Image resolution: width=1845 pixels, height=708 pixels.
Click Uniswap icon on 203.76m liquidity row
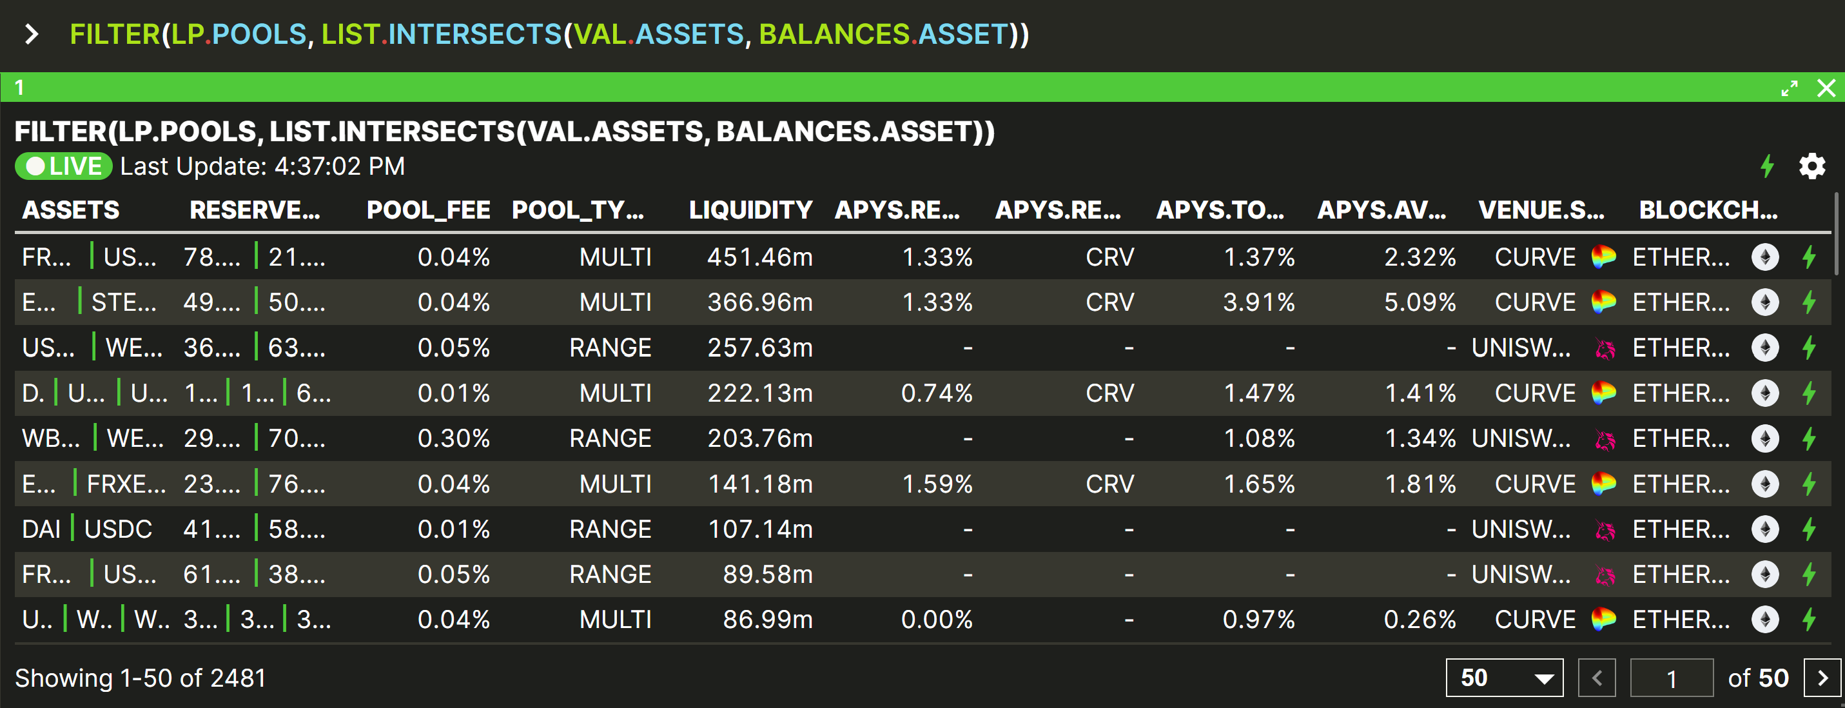coord(1605,438)
